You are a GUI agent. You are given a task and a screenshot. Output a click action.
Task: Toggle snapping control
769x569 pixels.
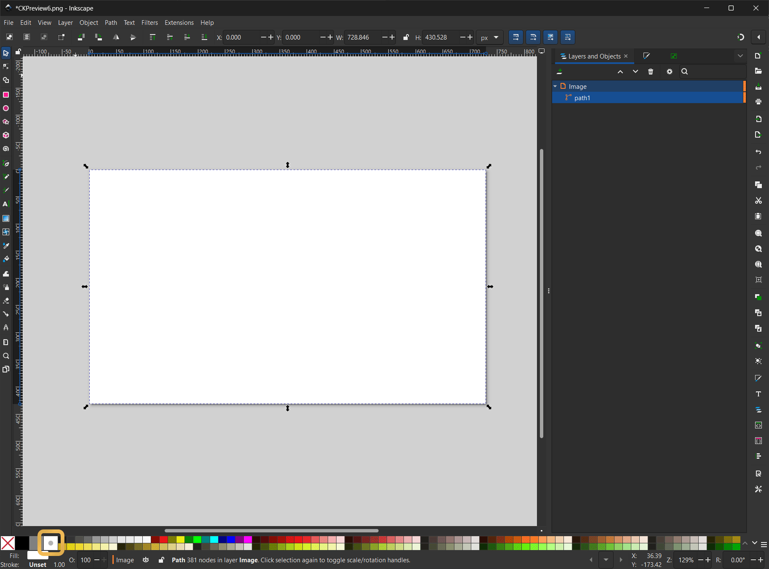pos(741,37)
